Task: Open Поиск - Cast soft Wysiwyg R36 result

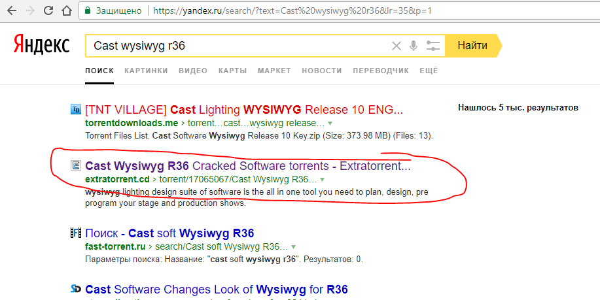Action: [x=169, y=233]
